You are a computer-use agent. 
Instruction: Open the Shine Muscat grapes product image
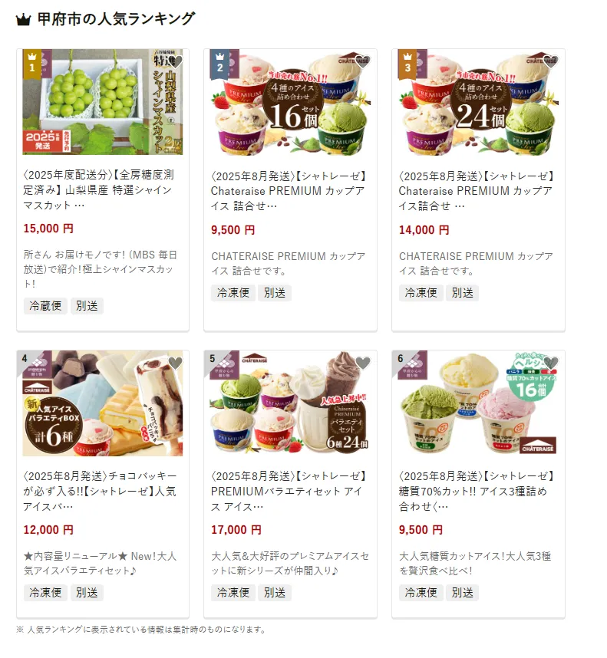pyautogui.click(x=102, y=102)
